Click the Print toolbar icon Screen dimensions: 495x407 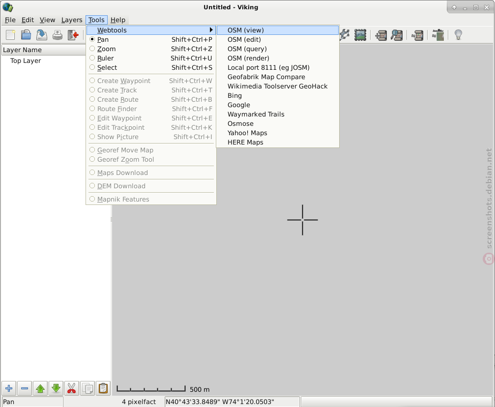[x=57, y=35]
